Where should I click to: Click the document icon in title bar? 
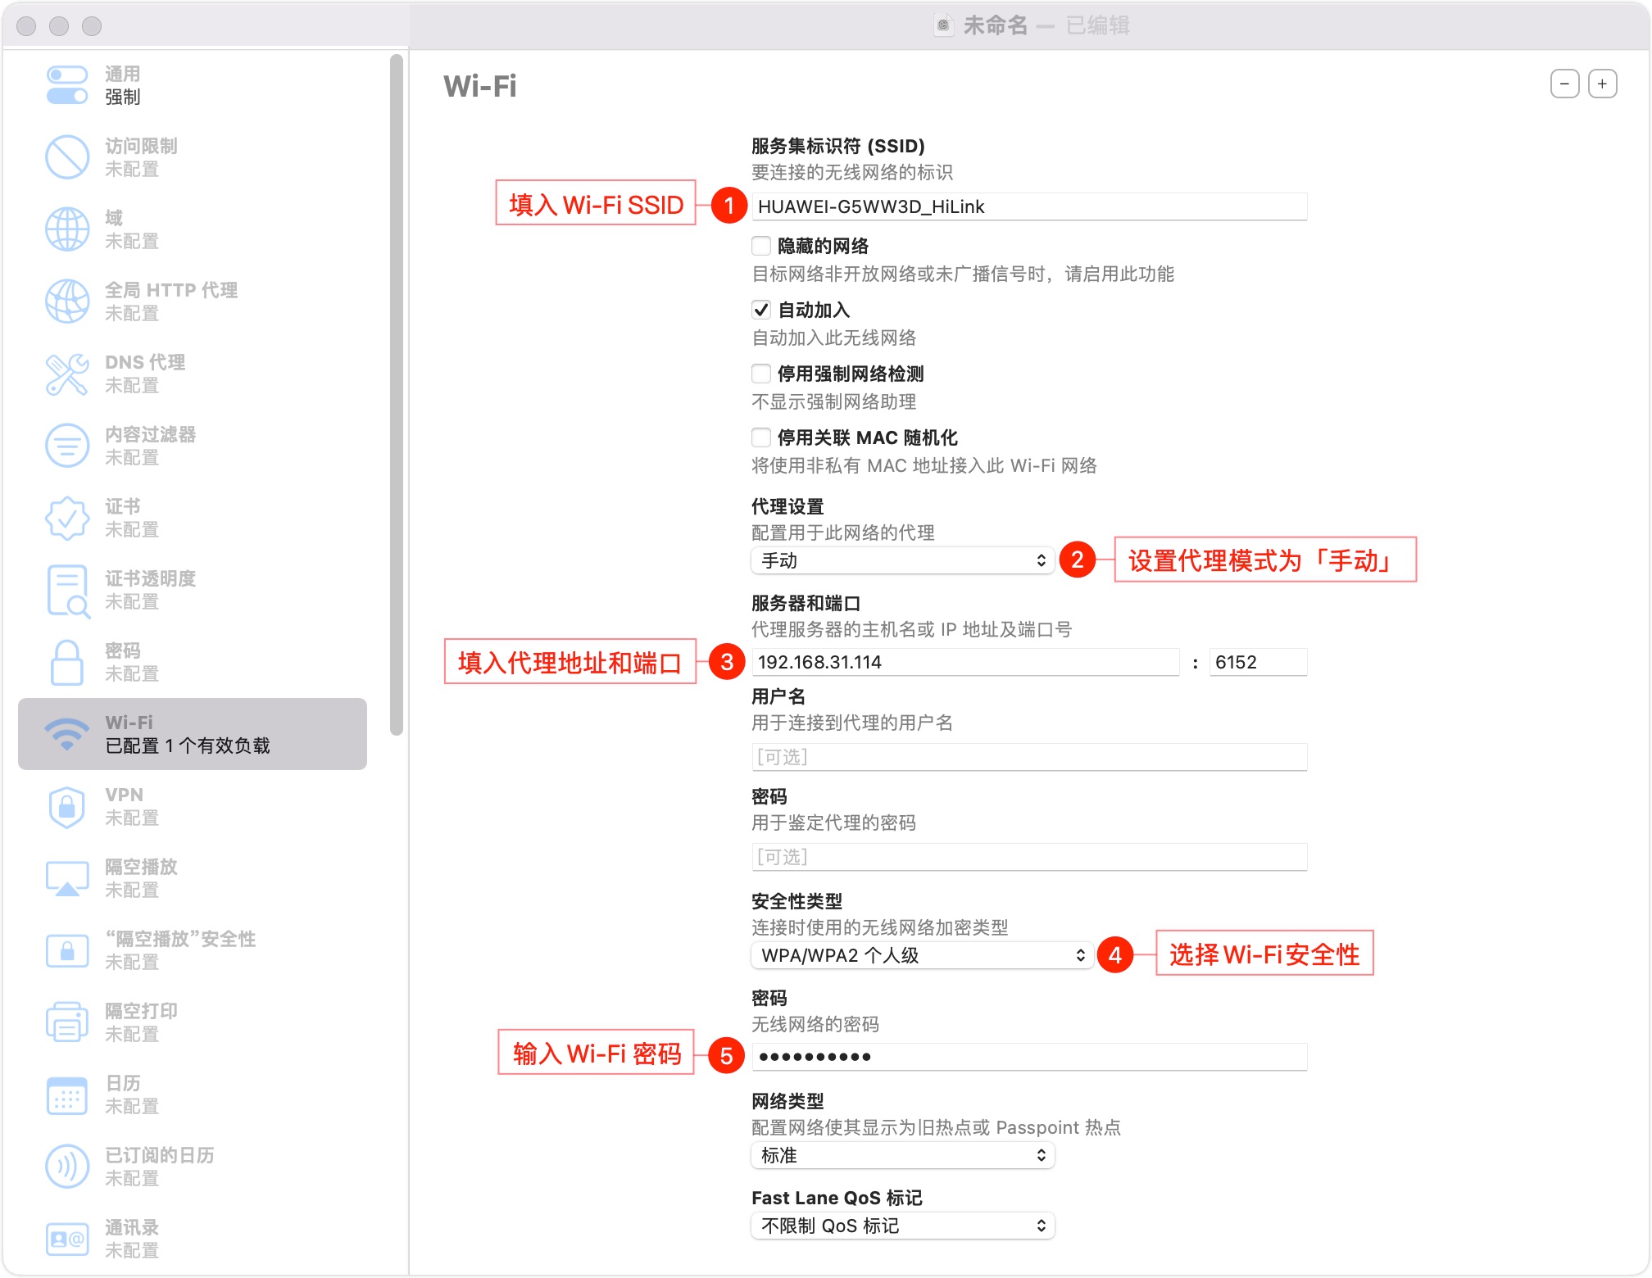point(943,25)
